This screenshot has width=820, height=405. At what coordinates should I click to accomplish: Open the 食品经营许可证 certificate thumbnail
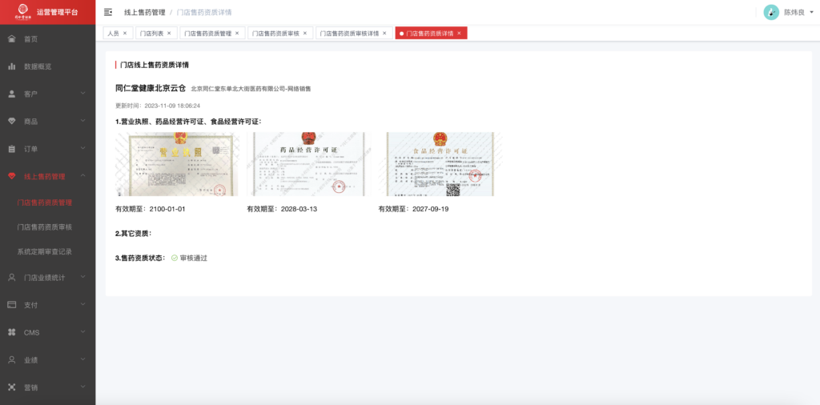(x=440, y=164)
